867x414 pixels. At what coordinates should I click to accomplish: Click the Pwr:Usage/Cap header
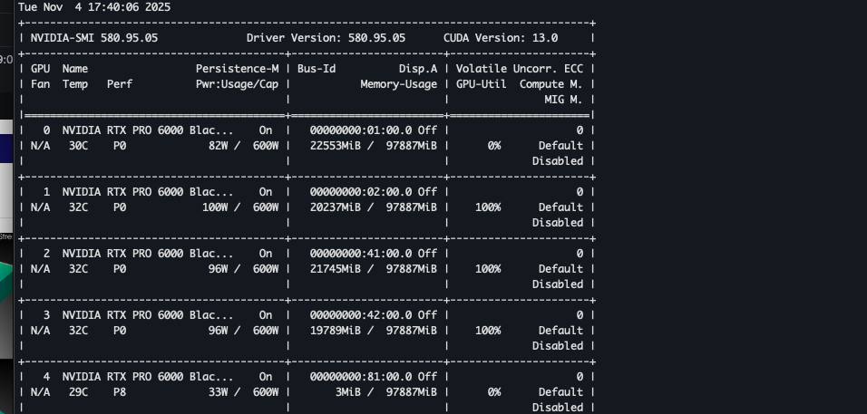(238, 84)
